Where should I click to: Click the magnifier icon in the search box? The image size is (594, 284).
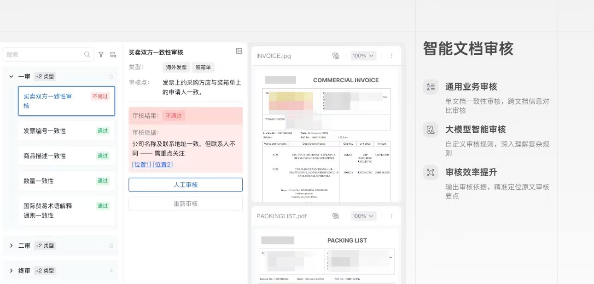coord(87,55)
